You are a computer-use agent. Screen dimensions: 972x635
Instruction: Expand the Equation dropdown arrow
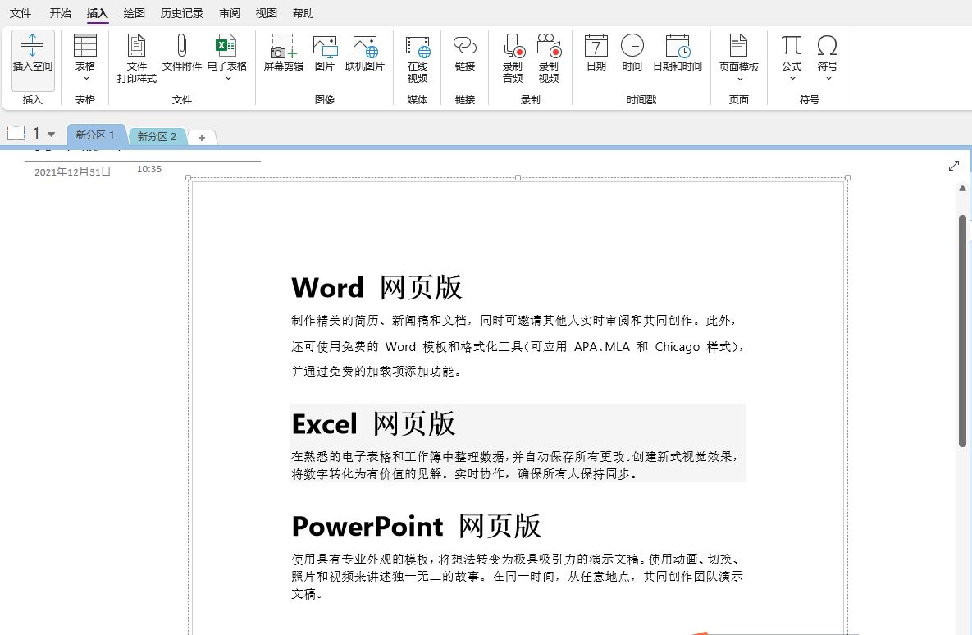coord(792,78)
